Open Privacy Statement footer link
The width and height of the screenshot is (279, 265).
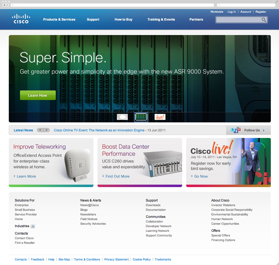[x=116, y=259]
